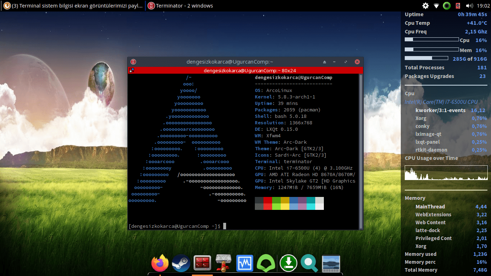Image resolution: width=491 pixels, height=276 pixels.
Task: Click the Terminator icon in the dock
Action: coord(202,263)
